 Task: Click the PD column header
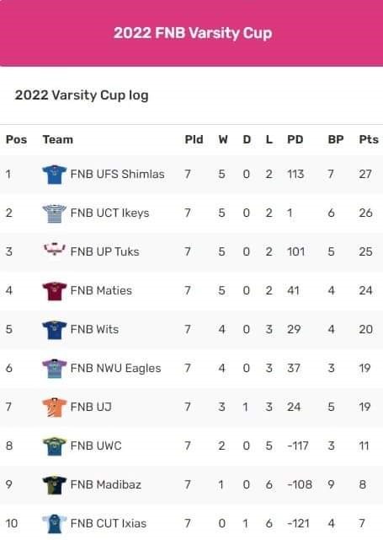(295, 139)
